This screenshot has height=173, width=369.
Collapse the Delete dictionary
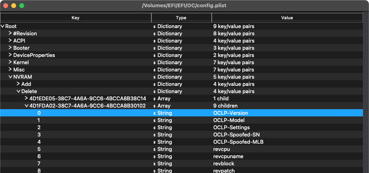(x=18, y=92)
